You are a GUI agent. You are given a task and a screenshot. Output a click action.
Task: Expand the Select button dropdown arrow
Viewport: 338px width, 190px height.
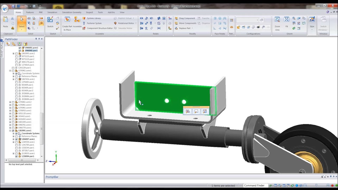click(22, 29)
